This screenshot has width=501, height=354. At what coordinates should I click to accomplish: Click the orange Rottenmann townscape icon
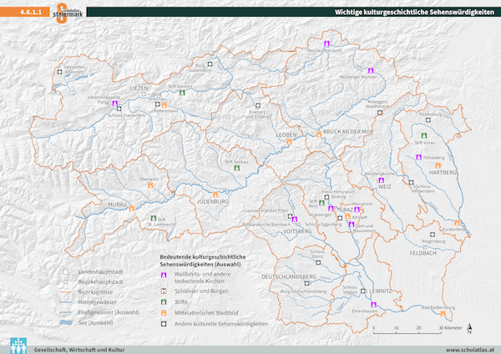pyautogui.click(x=164, y=105)
